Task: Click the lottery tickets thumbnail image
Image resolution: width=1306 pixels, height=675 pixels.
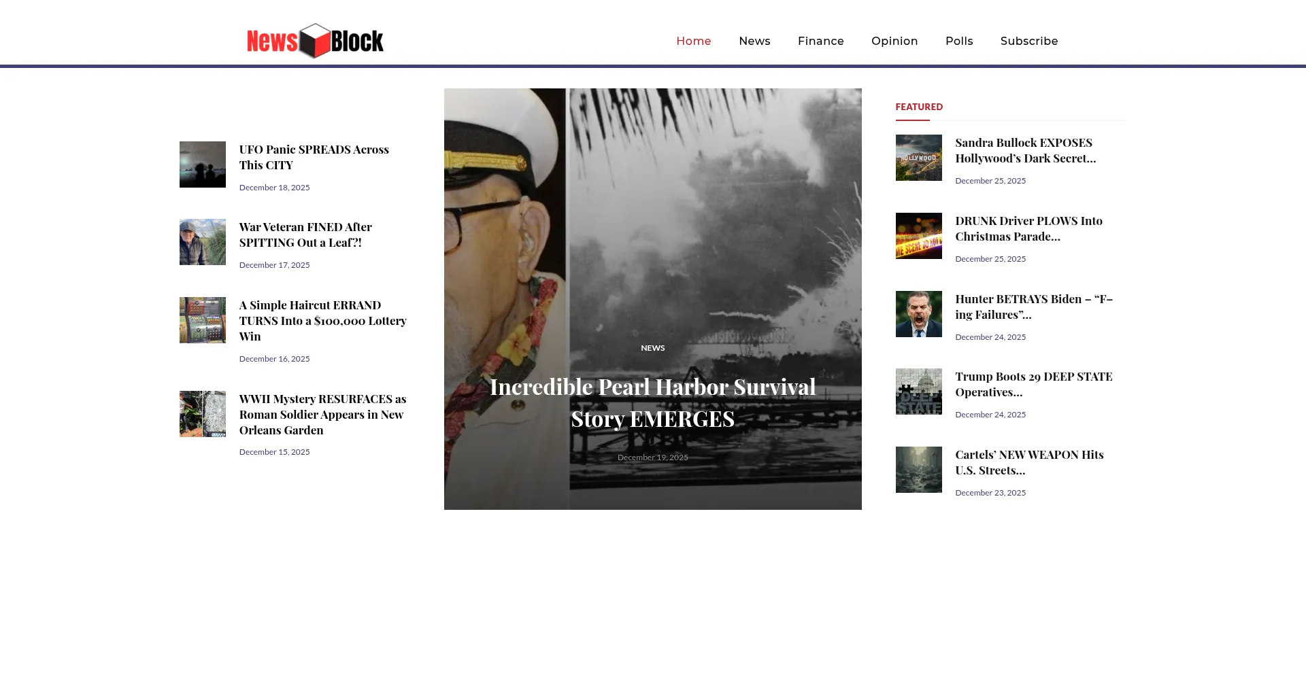Action: click(x=202, y=319)
